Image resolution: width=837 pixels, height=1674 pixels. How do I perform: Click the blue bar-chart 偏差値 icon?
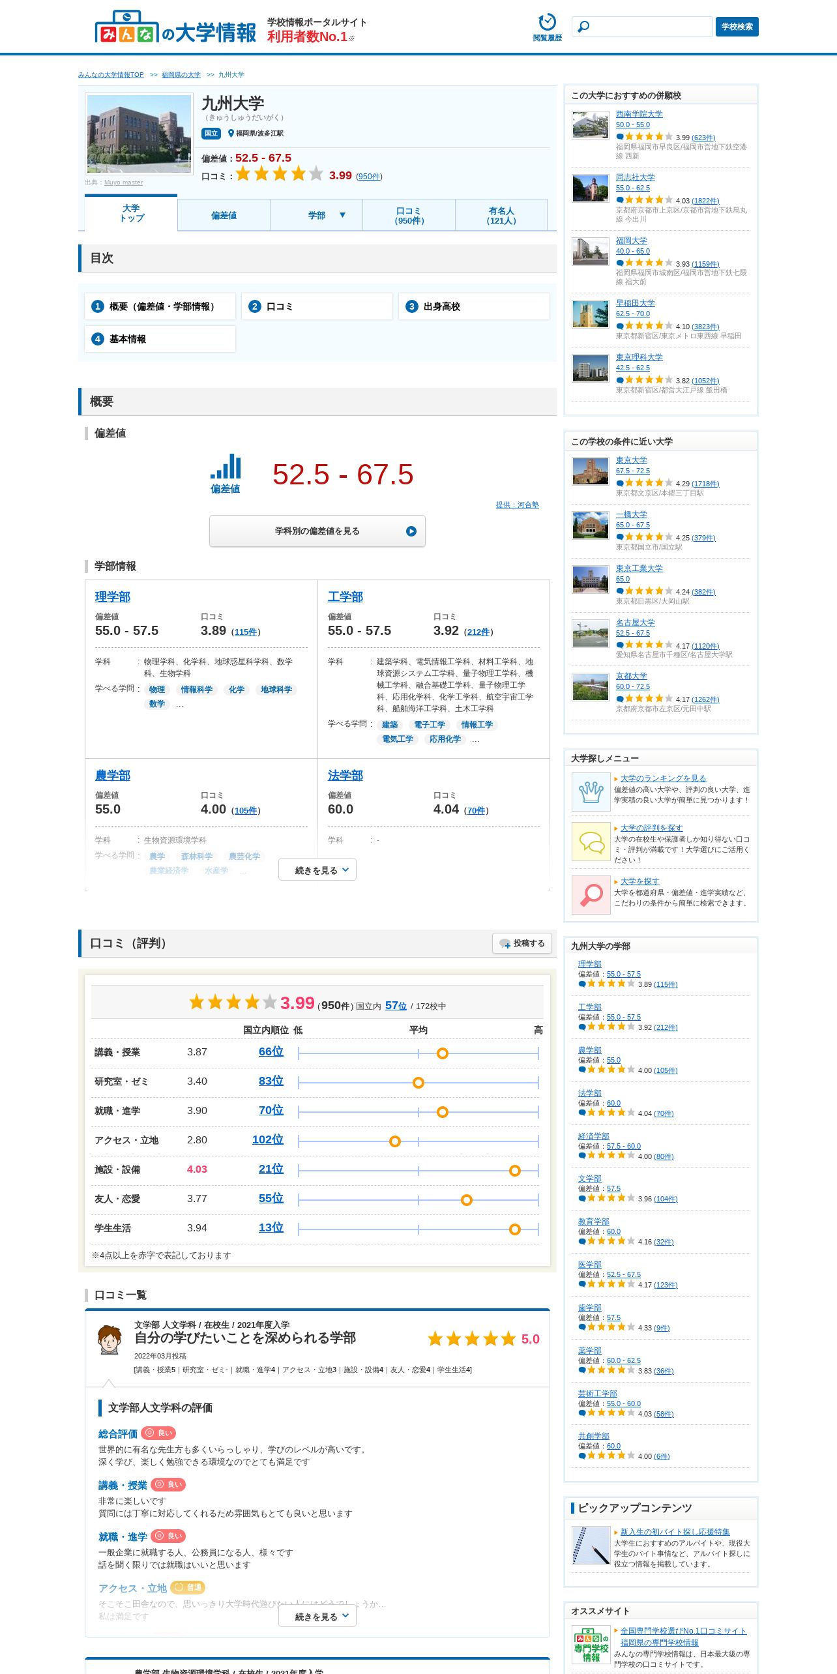coord(226,467)
